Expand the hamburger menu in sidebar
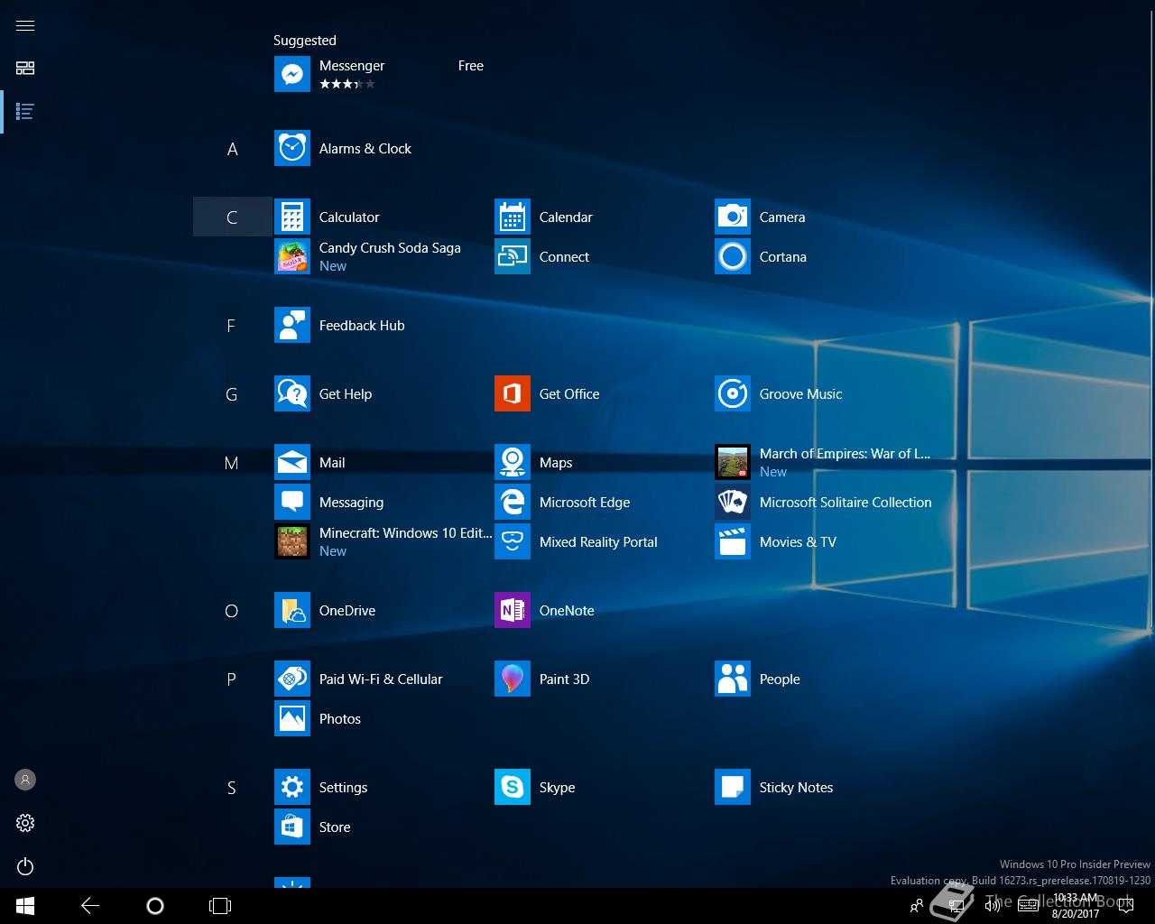Image resolution: width=1155 pixels, height=924 pixels. 25,25
